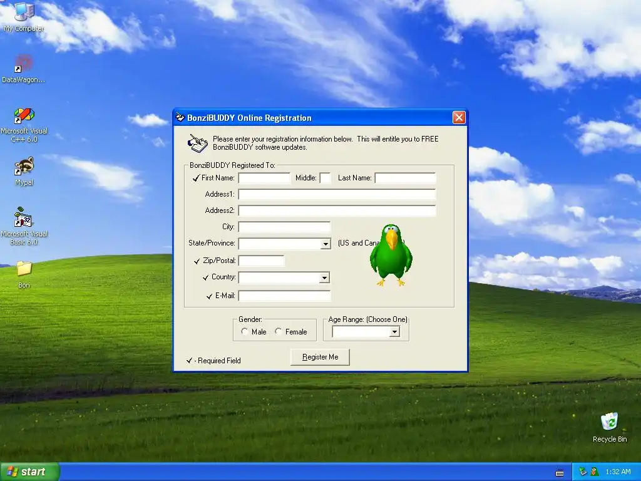Select the Female radio button

tap(279, 332)
